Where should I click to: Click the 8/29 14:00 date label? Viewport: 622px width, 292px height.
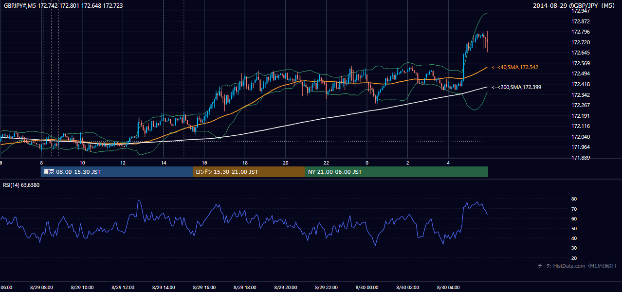164,288
